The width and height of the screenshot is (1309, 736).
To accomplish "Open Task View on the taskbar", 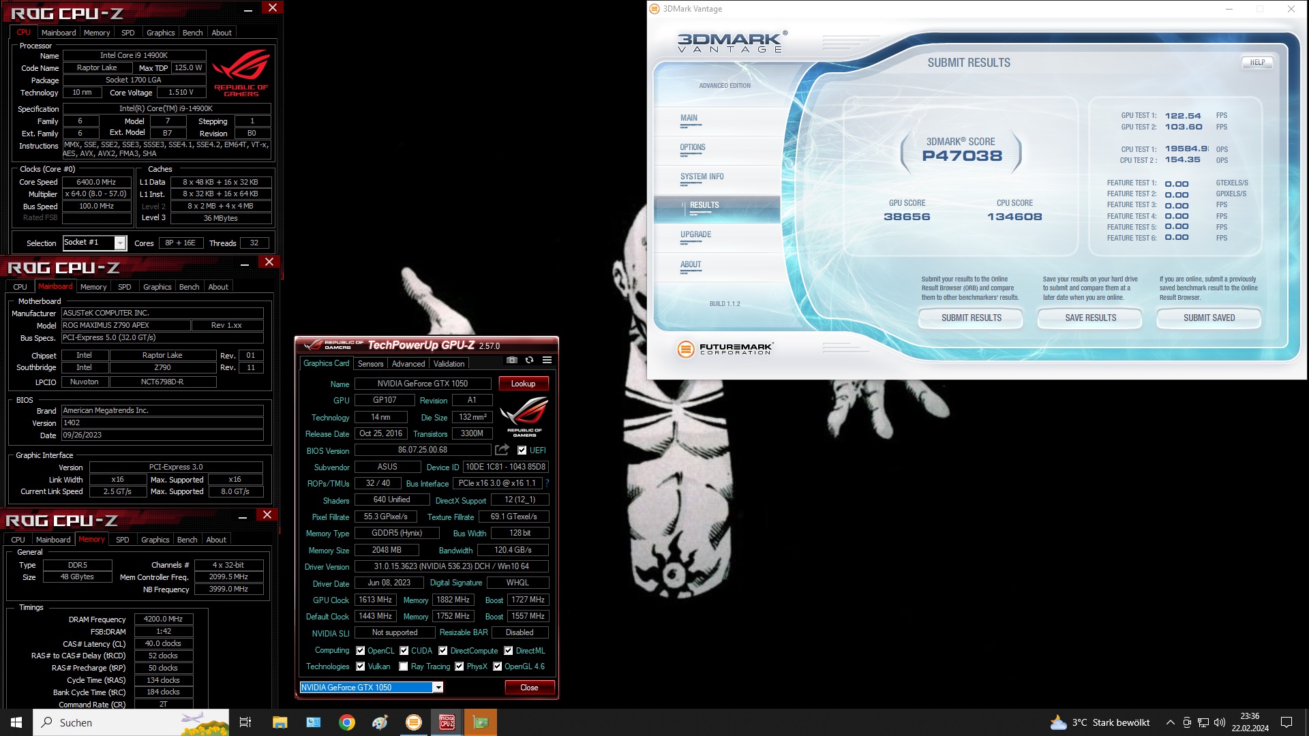I will pos(245,722).
